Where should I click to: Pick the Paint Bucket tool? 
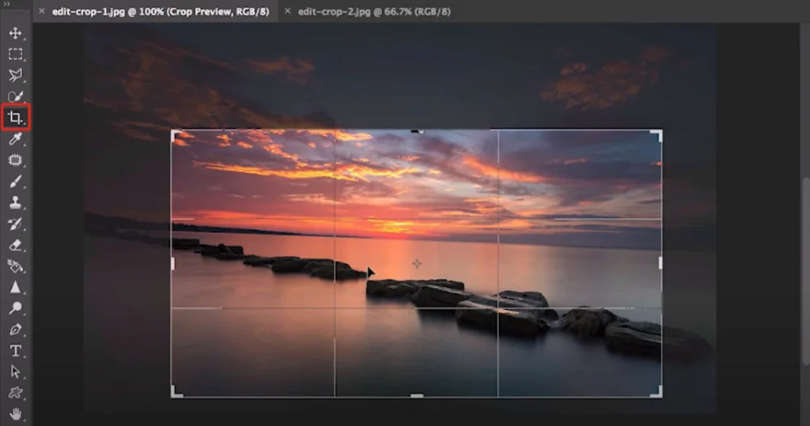[15, 266]
